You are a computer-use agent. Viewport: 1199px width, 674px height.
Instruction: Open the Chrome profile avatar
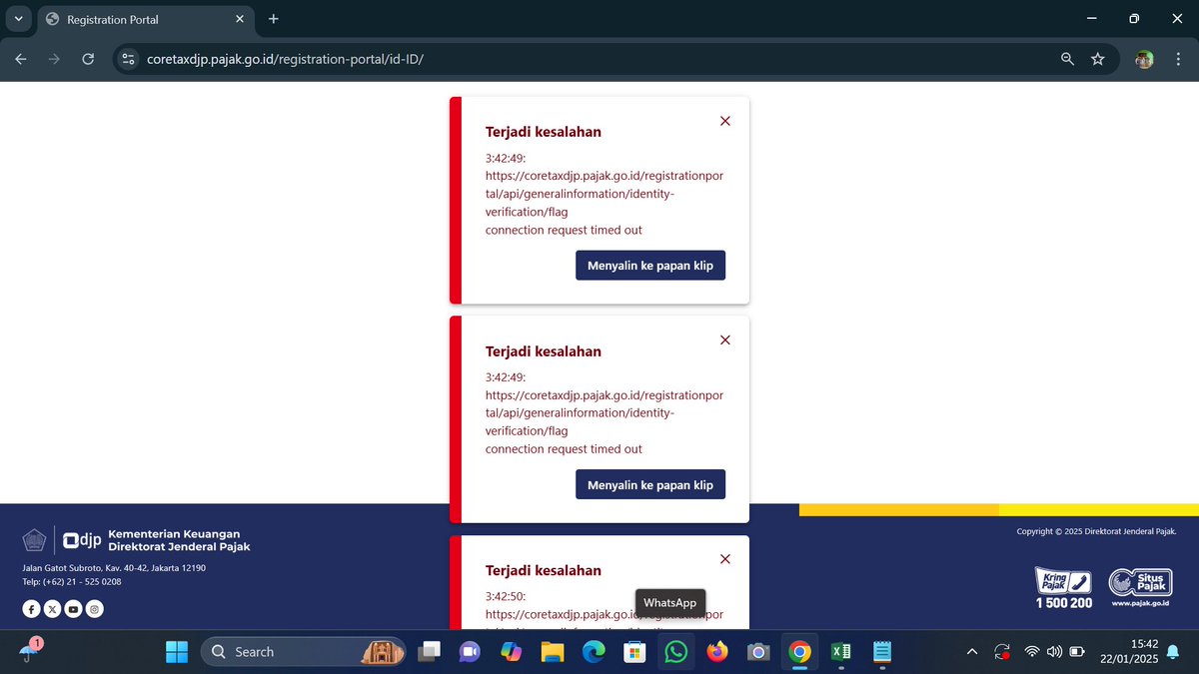pyautogui.click(x=1144, y=60)
